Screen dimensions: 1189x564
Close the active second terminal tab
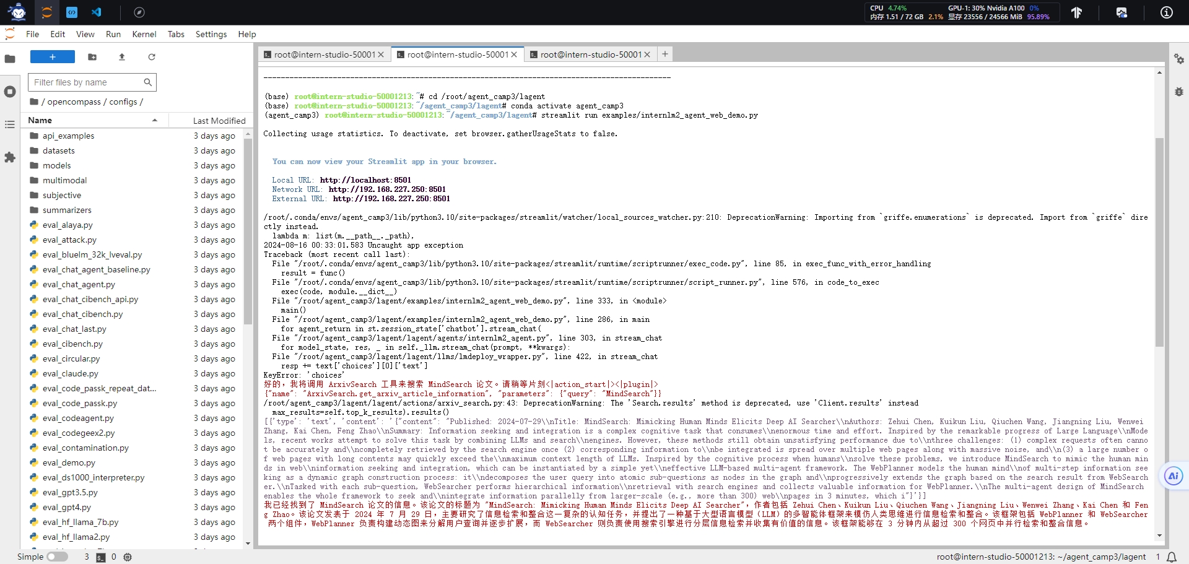[x=514, y=54]
